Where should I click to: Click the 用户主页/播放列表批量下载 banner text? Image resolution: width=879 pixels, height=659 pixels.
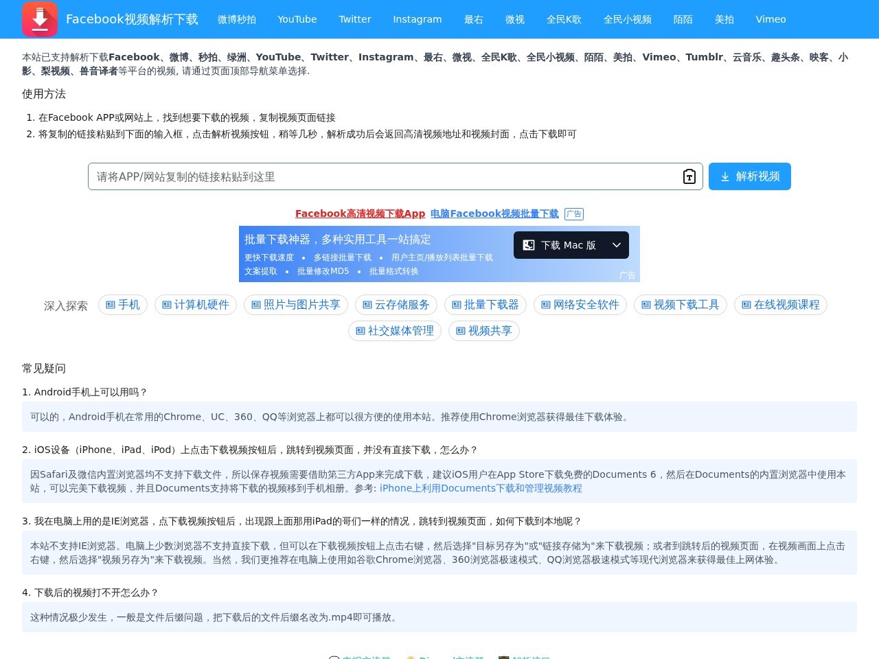pos(442,257)
